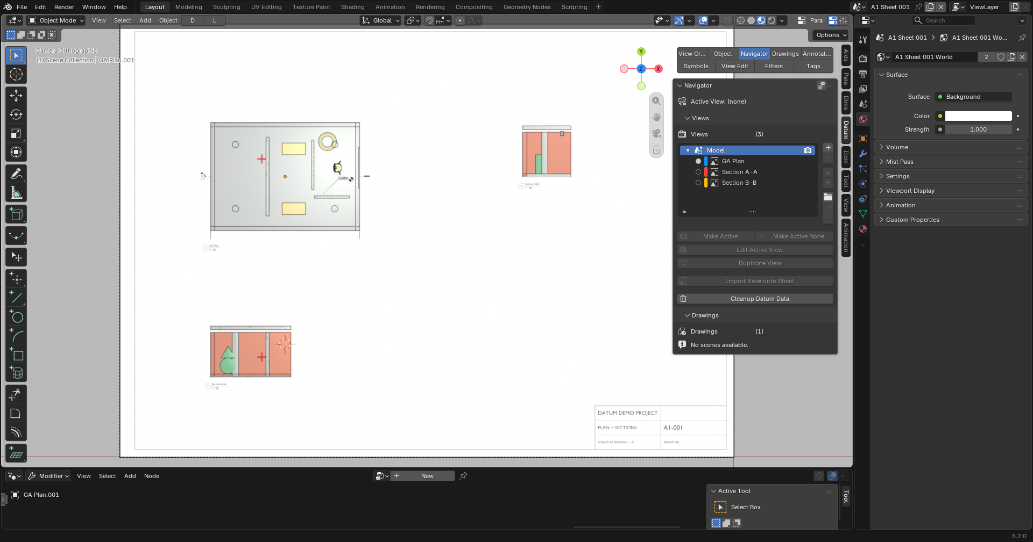Select the Annotate pencil tool
This screenshot has width=1033, height=542.
[16, 174]
